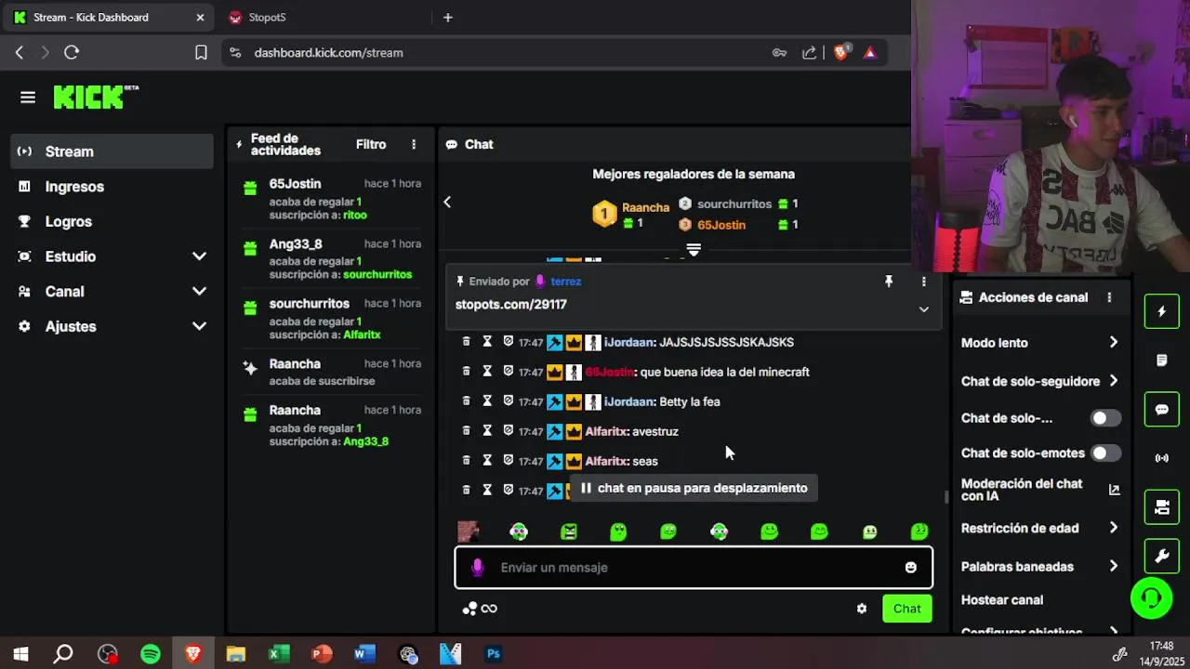Image resolution: width=1190 pixels, height=669 pixels.
Task: Enable Chat de solo-emotes switch
Action: click(1105, 453)
